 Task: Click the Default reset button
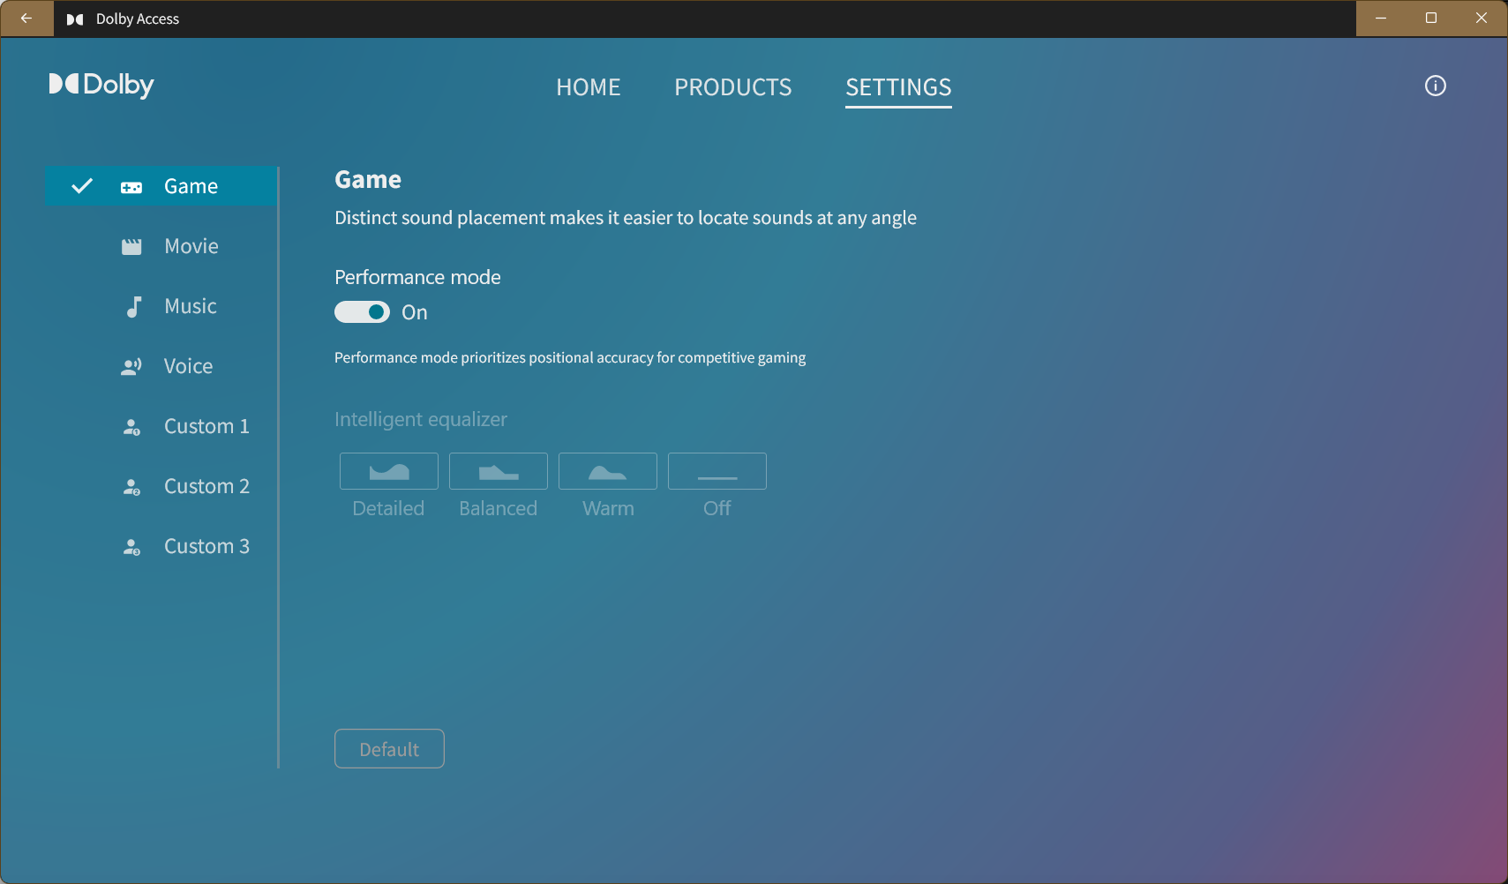[389, 749]
